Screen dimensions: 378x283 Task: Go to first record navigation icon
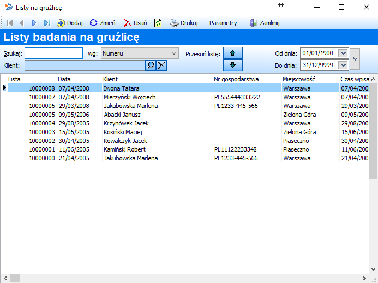click(10, 23)
